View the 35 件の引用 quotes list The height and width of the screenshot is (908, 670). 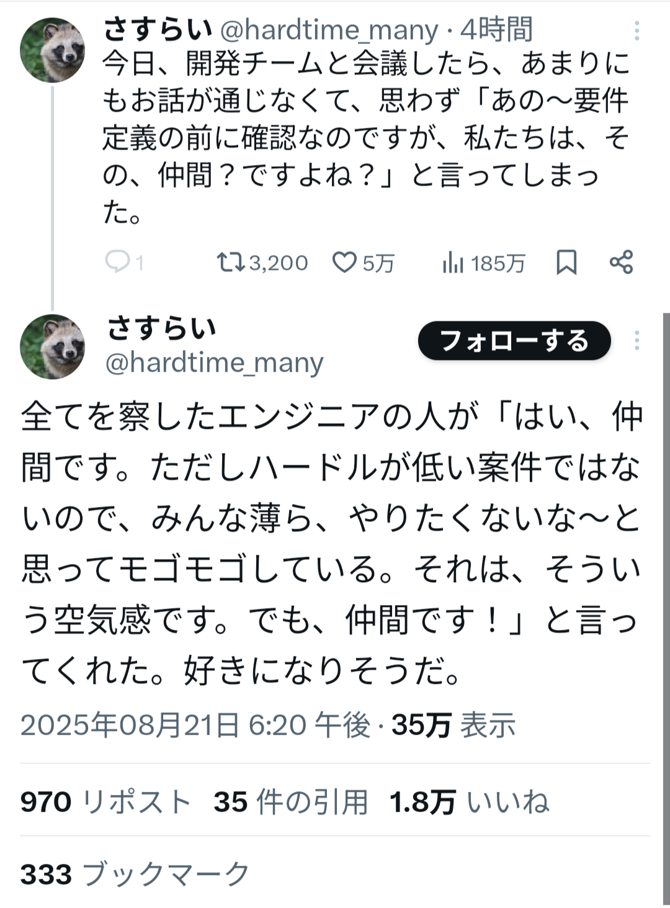coord(291,802)
